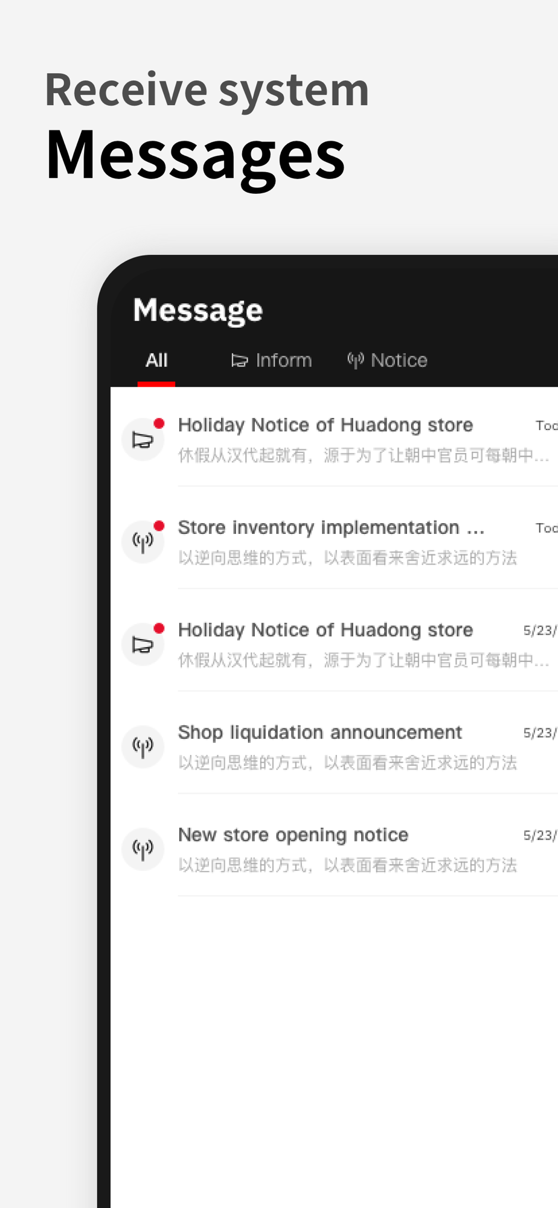The image size is (558, 1208).
Task: Tap the date on Shop liquidation announcement
Action: [x=540, y=733]
